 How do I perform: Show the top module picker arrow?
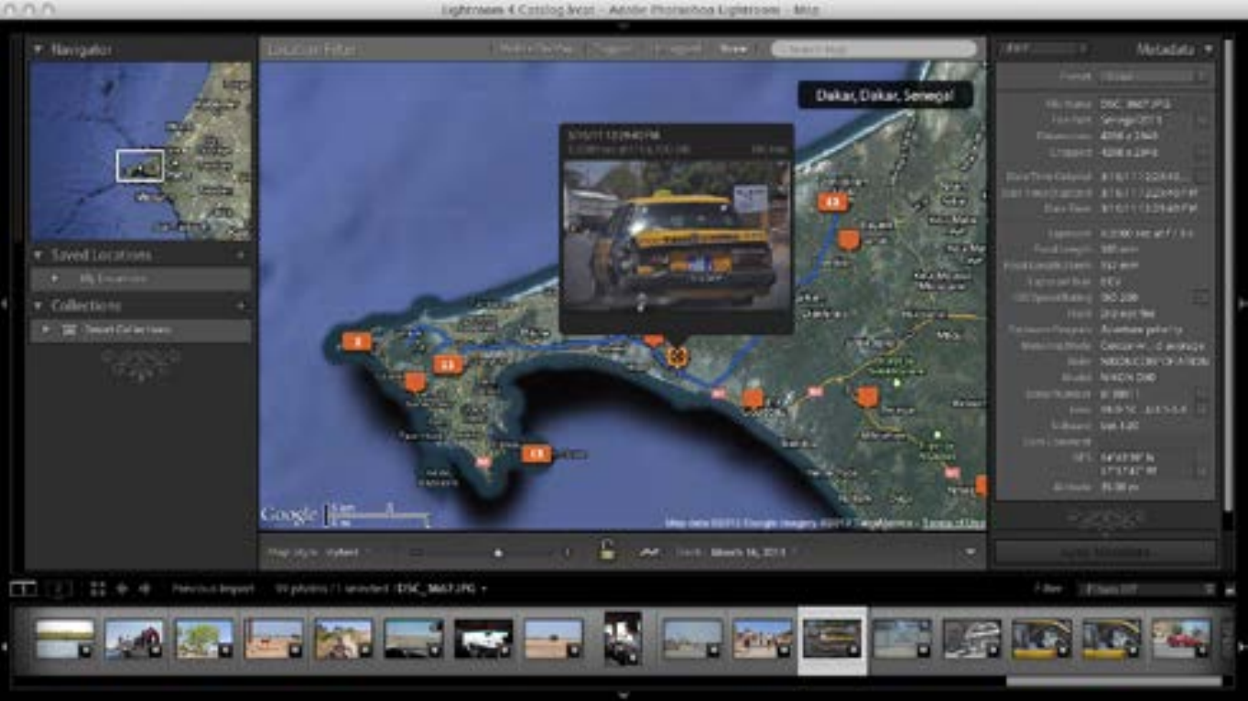pyautogui.click(x=624, y=27)
